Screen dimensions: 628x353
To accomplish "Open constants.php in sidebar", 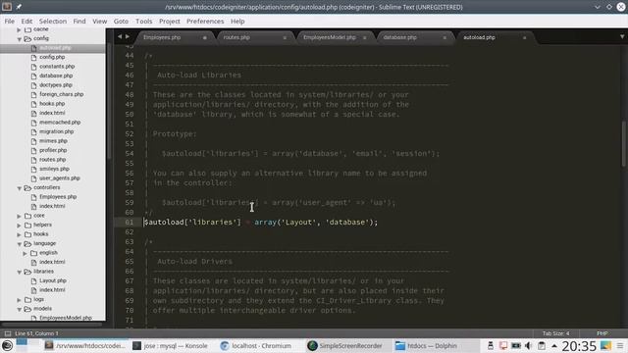I will [x=57, y=67].
